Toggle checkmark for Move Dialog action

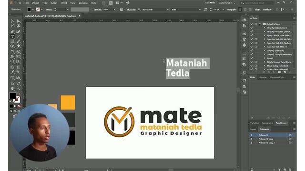(252, 66)
